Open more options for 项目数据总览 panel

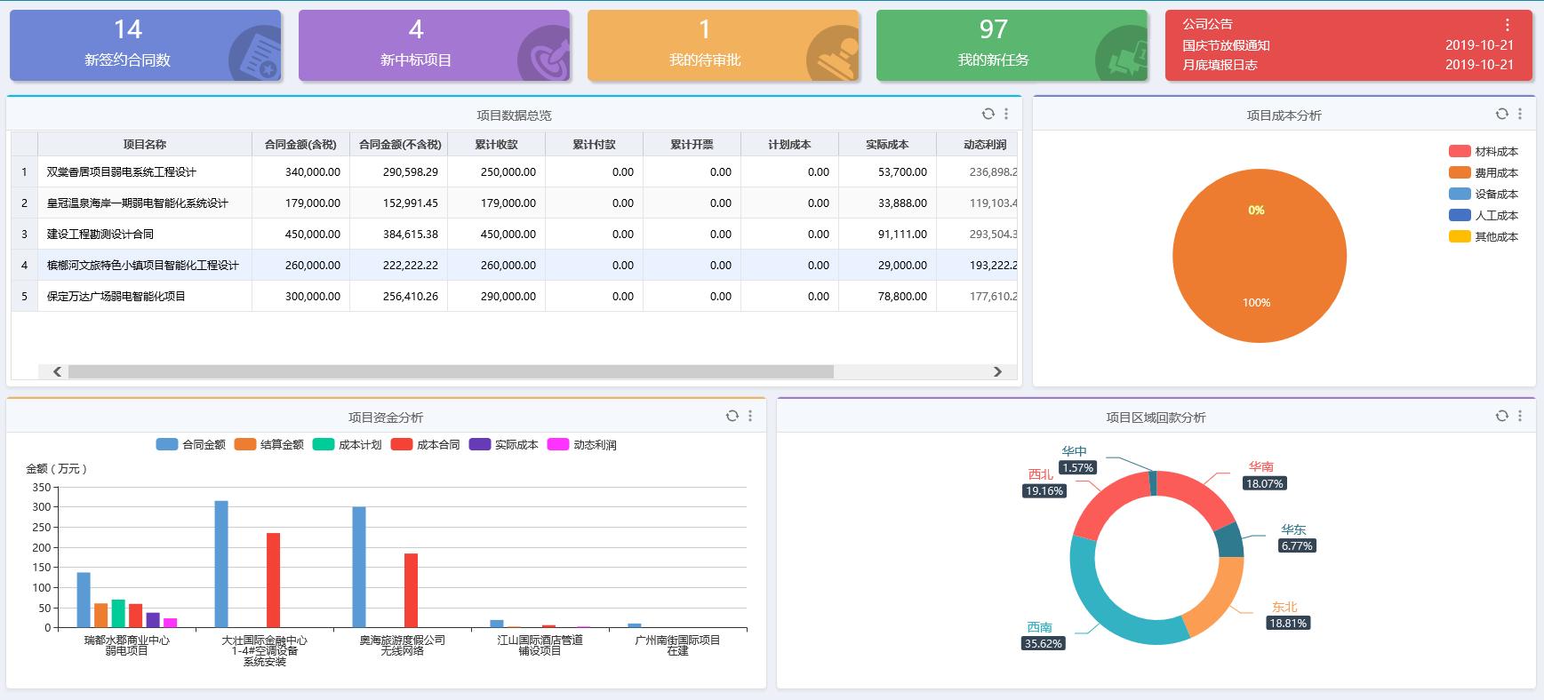1006,114
